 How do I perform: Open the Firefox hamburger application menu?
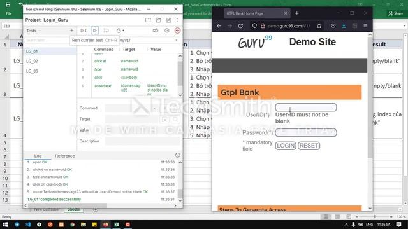[x=365, y=25]
